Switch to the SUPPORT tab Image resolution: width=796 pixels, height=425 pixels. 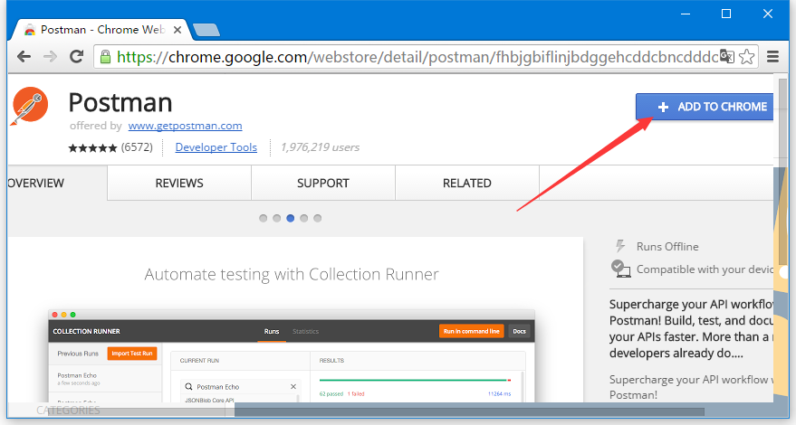(323, 183)
